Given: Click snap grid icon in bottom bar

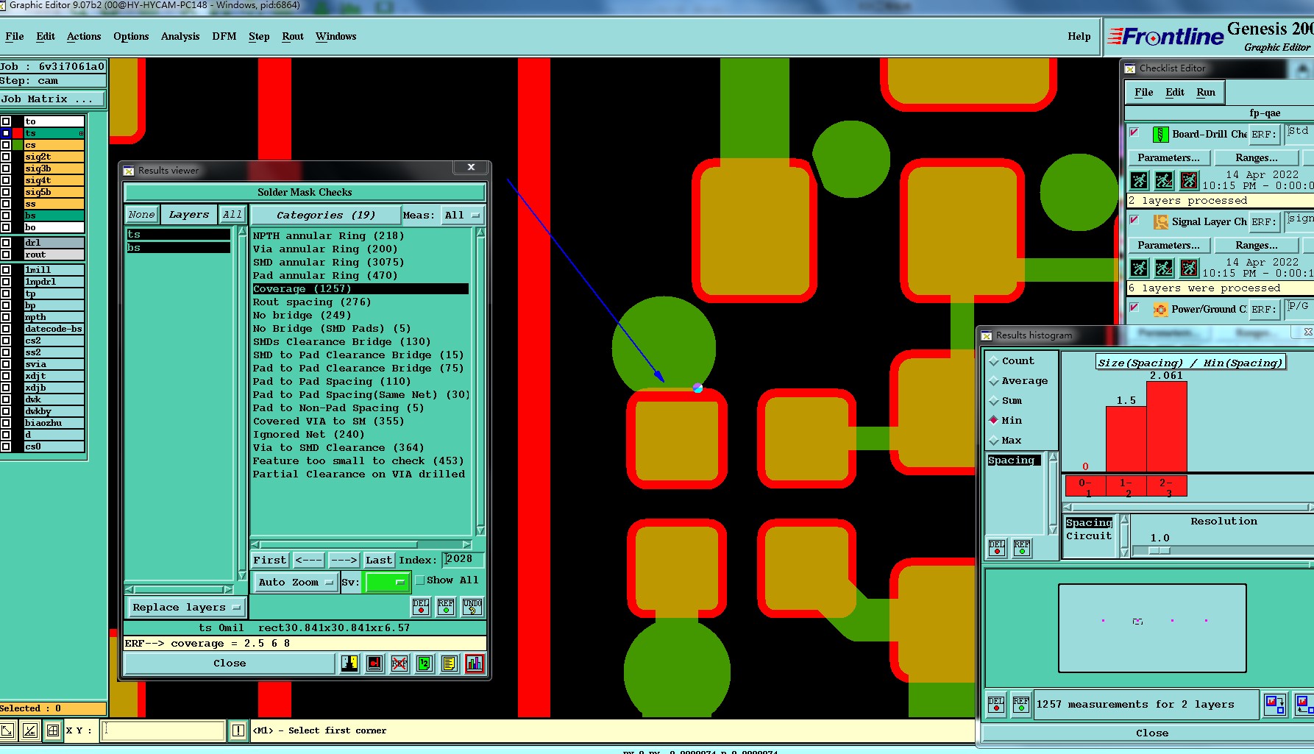Looking at the screenshot, I should [x=53, y=730].
